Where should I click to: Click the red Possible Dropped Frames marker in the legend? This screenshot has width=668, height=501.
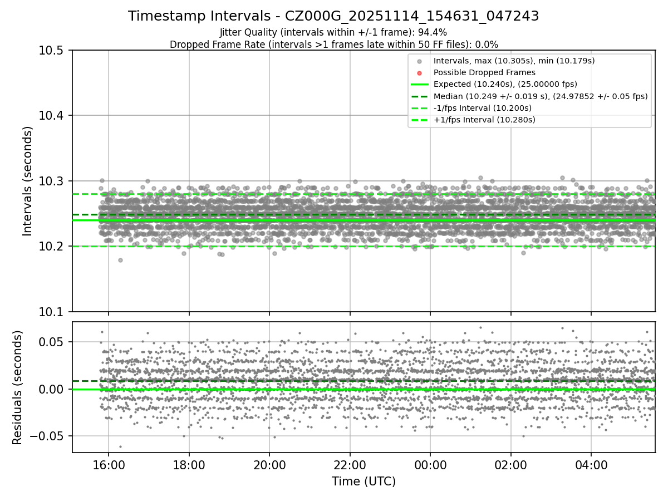(x=420, y=73)
